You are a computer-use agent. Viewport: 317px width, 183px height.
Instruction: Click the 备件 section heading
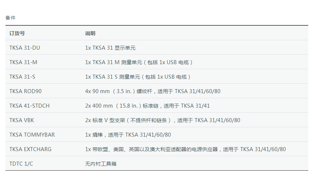point(11,18)
